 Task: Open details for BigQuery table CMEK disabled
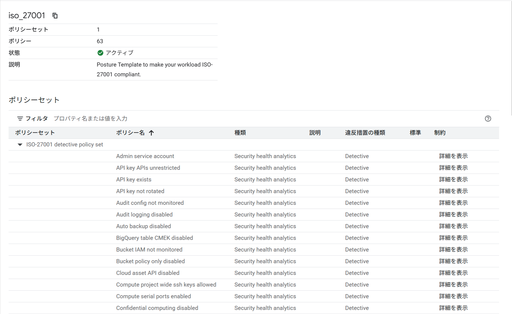coord(453,238)
